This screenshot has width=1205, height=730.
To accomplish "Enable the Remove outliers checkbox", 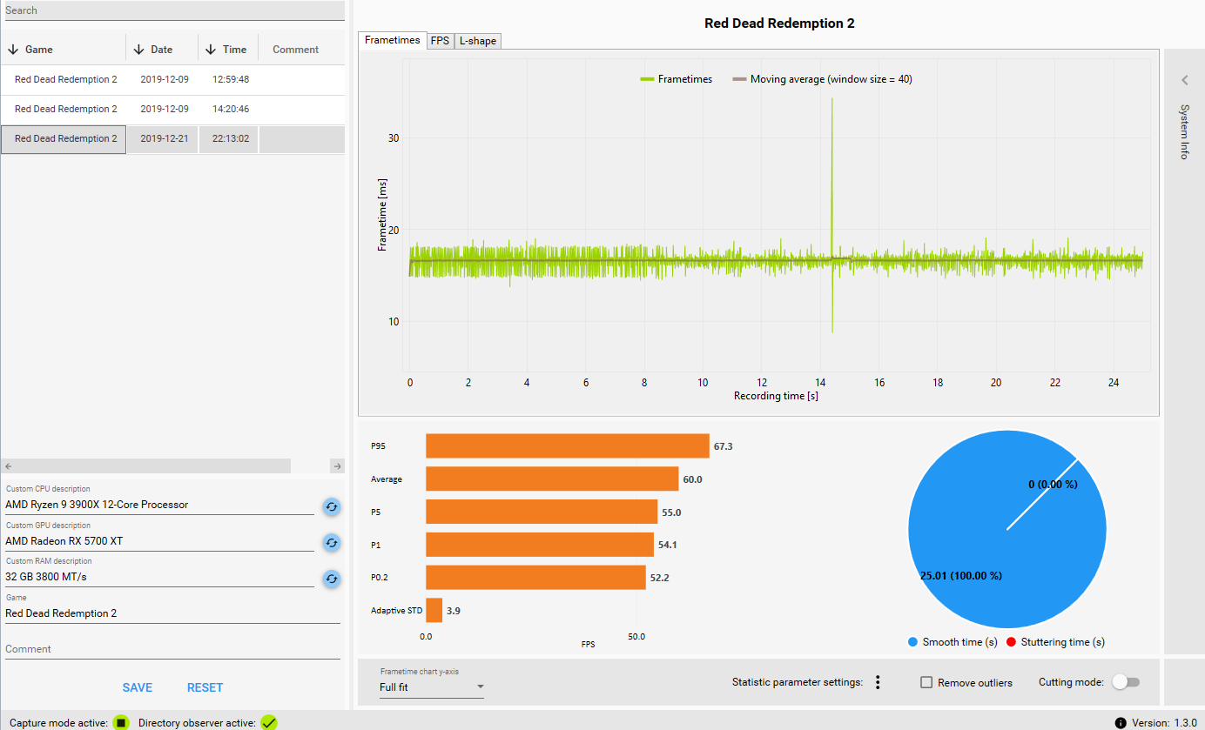I will click(927, 683).
